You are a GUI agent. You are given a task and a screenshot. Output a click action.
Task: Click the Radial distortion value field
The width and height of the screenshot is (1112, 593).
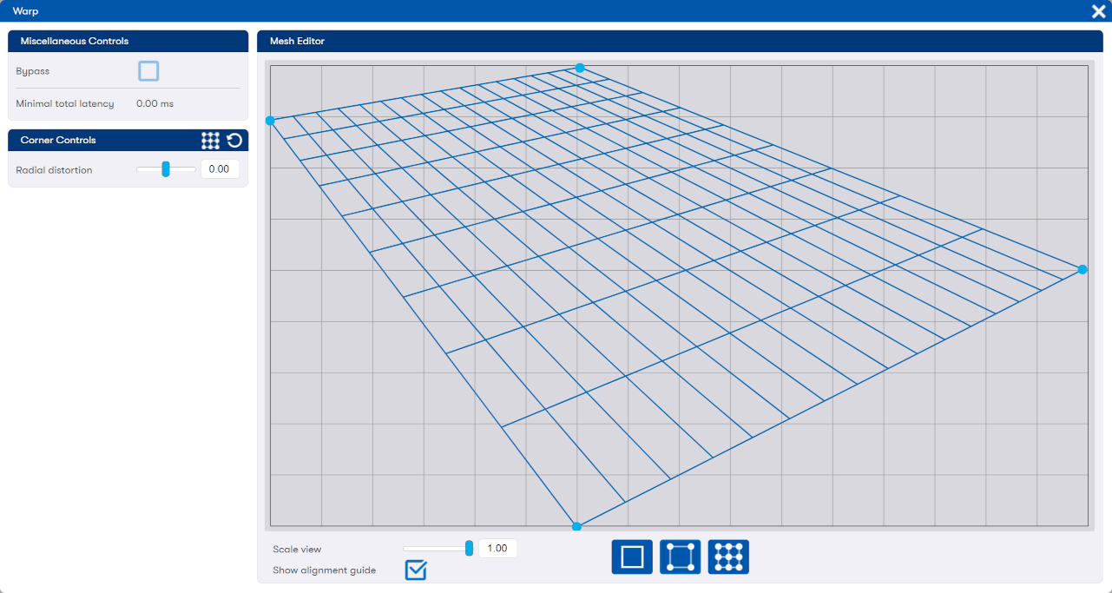[x=220, y=169]
